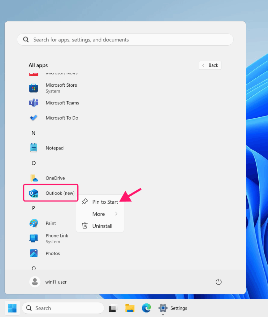Click the trash icon beside Uninstall

(x=85, y=226)
